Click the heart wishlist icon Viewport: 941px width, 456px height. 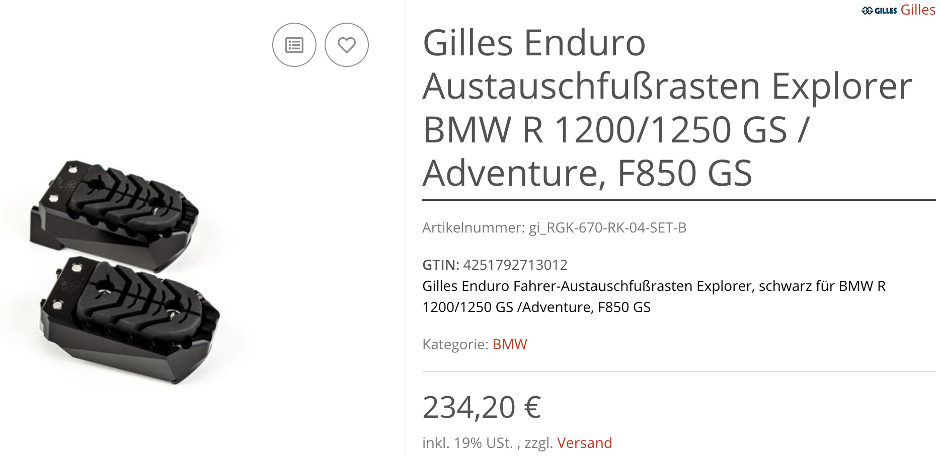347,45
